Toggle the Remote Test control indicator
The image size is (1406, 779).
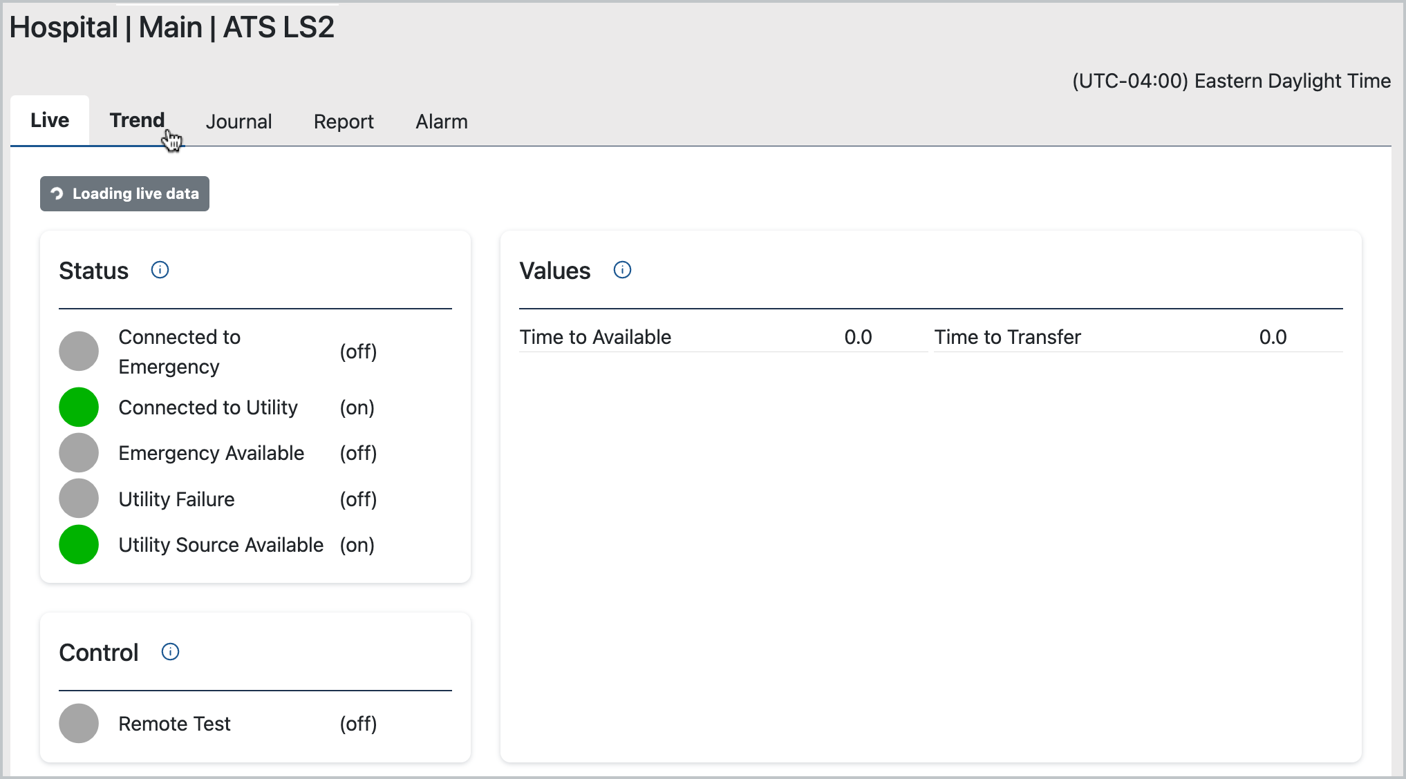(x=79, y=724)
